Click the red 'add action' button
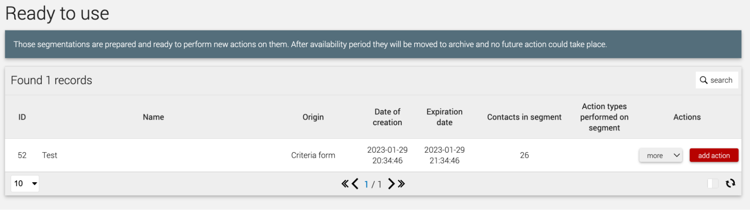Image resolution: width=750 pixels, height=210 pixels. (714, 156)
